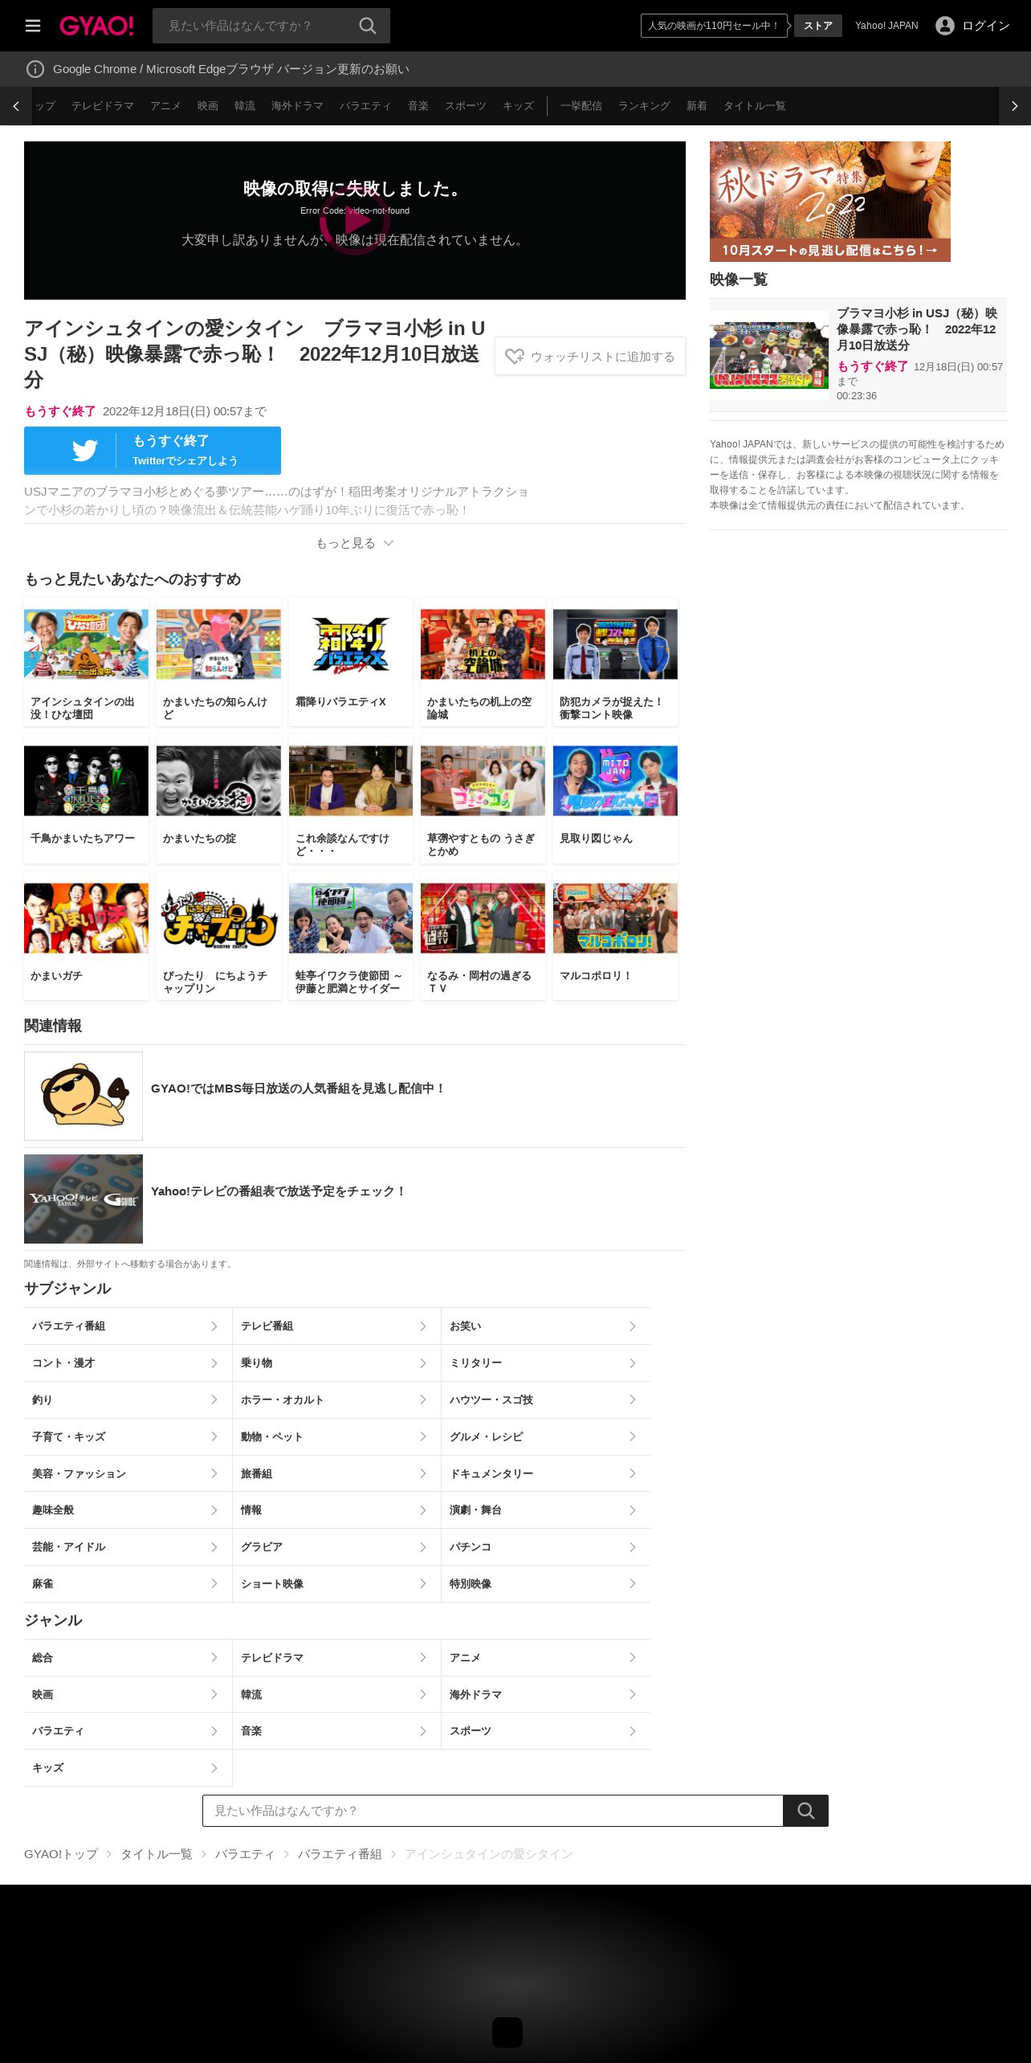This screenshot has height=2063, width=1031.
Task: Open これ余談なんですけど thumbnail
Action: [x=351, y=781]
